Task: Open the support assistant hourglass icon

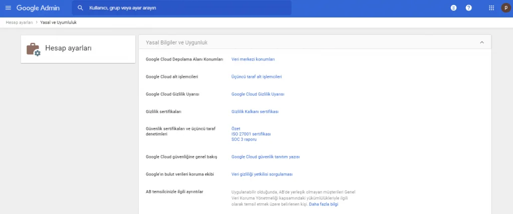Action: coord(453,8)
